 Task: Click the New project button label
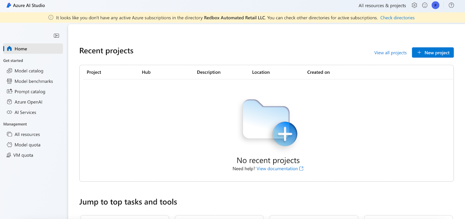[x=437, y=53]
